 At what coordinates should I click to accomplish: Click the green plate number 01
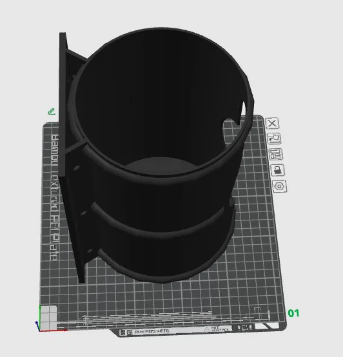pos(293,313)
